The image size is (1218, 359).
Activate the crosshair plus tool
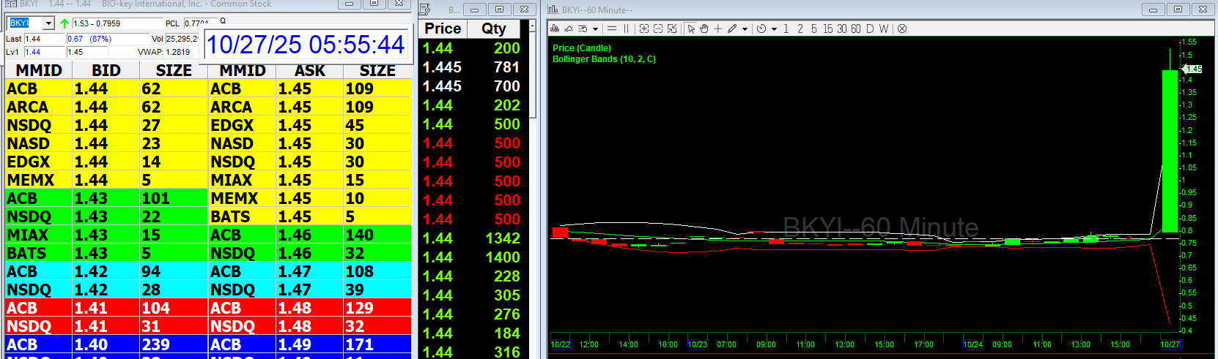(718, 29)
